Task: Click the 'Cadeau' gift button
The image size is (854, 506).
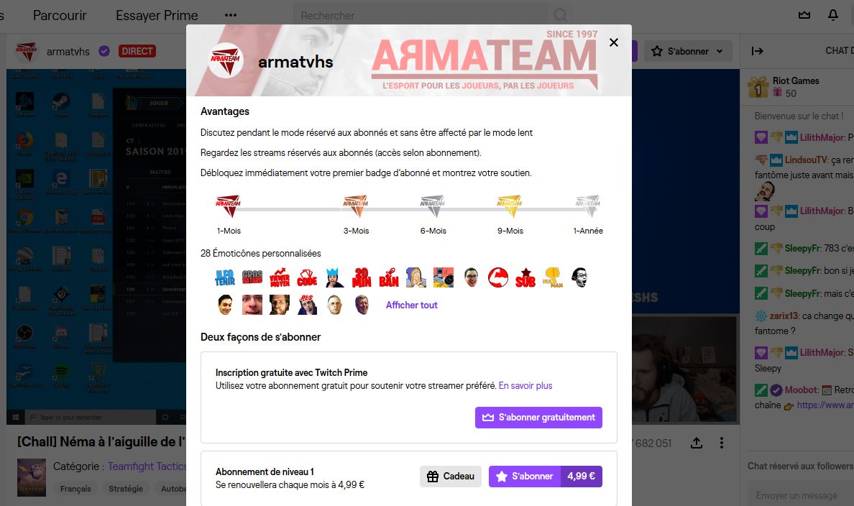Action: [451, 476]
